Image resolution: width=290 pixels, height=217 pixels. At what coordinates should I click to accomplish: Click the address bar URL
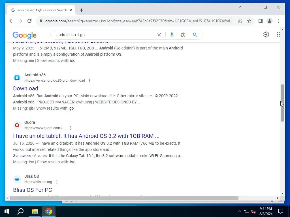pyautogui.click(x=139, y=21)
